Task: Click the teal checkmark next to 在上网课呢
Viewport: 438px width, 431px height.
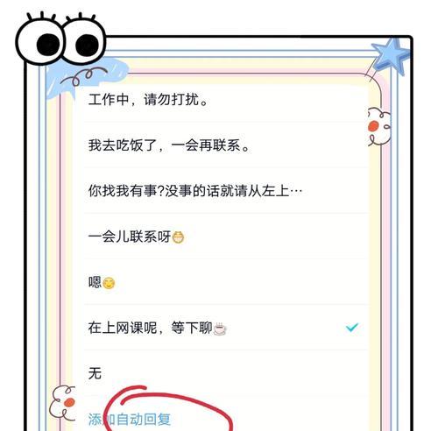Action: [352, 328]
